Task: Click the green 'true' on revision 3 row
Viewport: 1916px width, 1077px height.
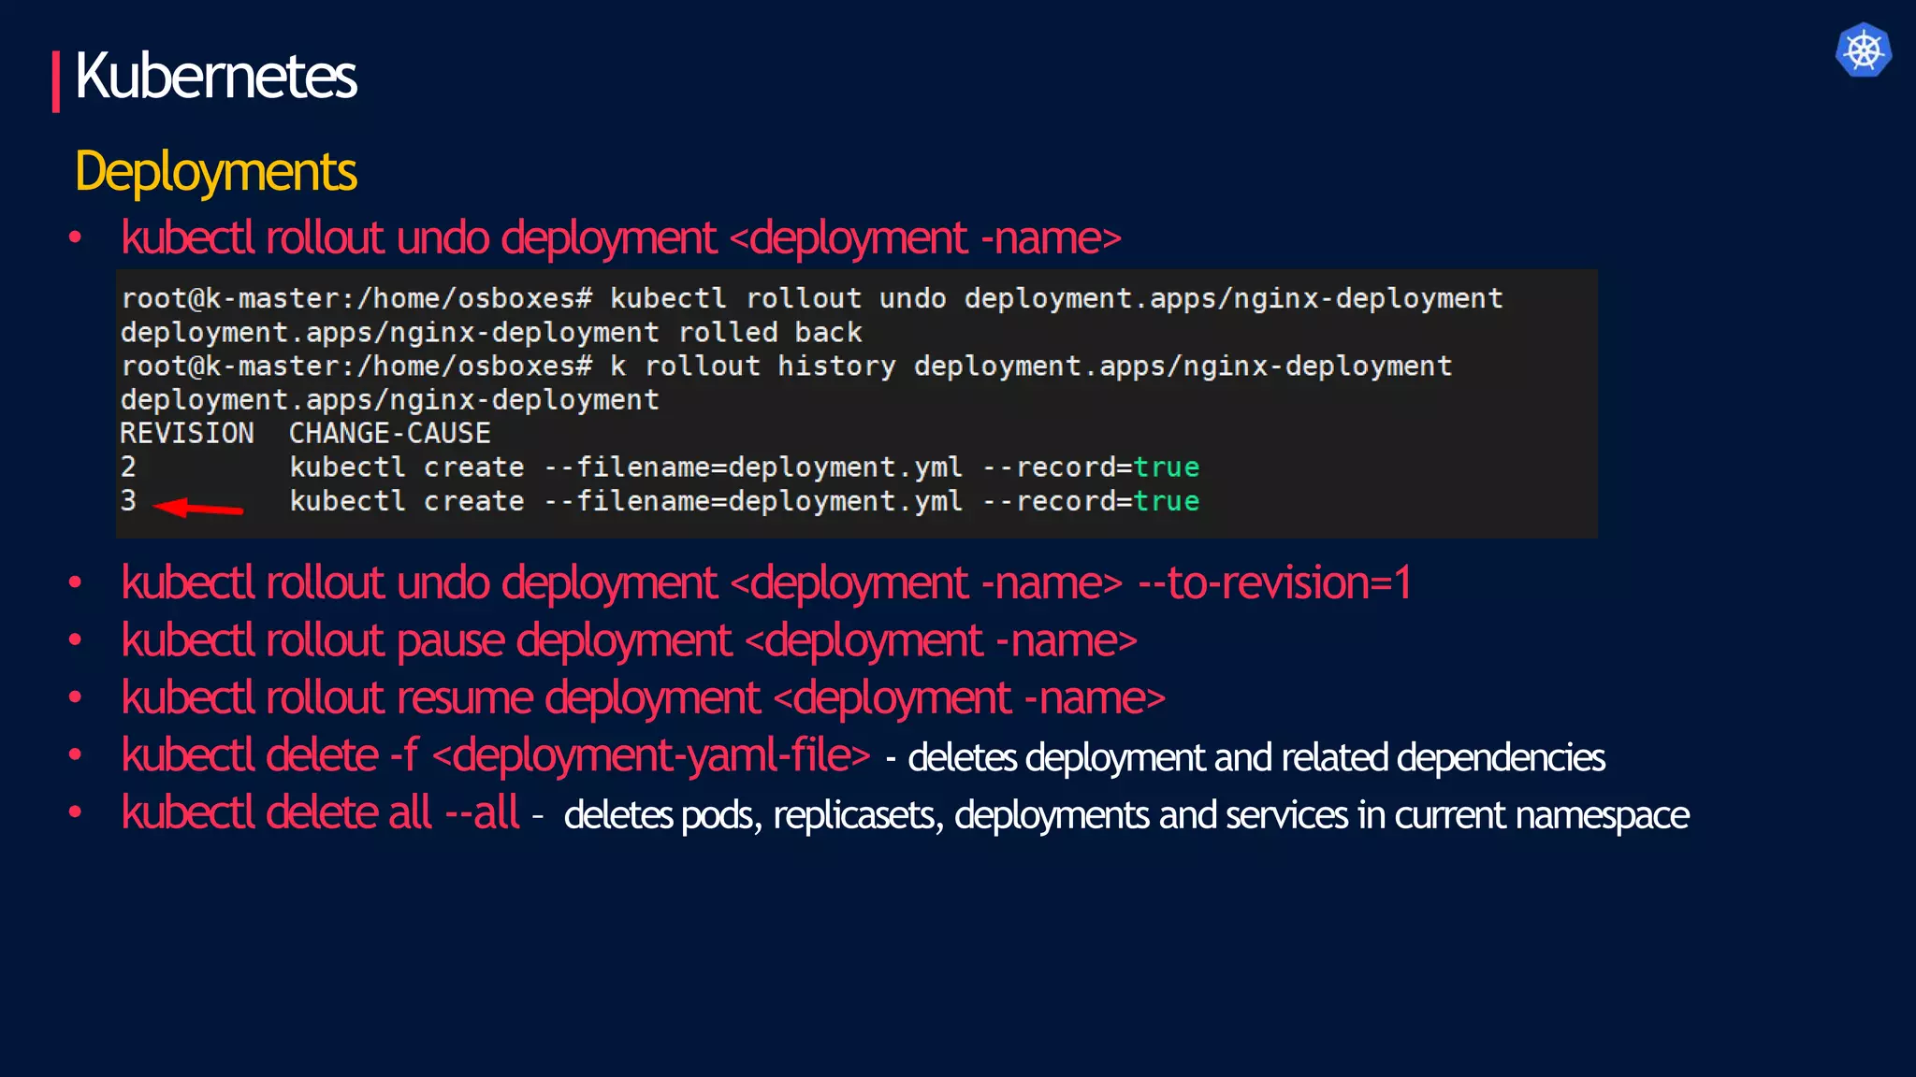Action: 1166,502
